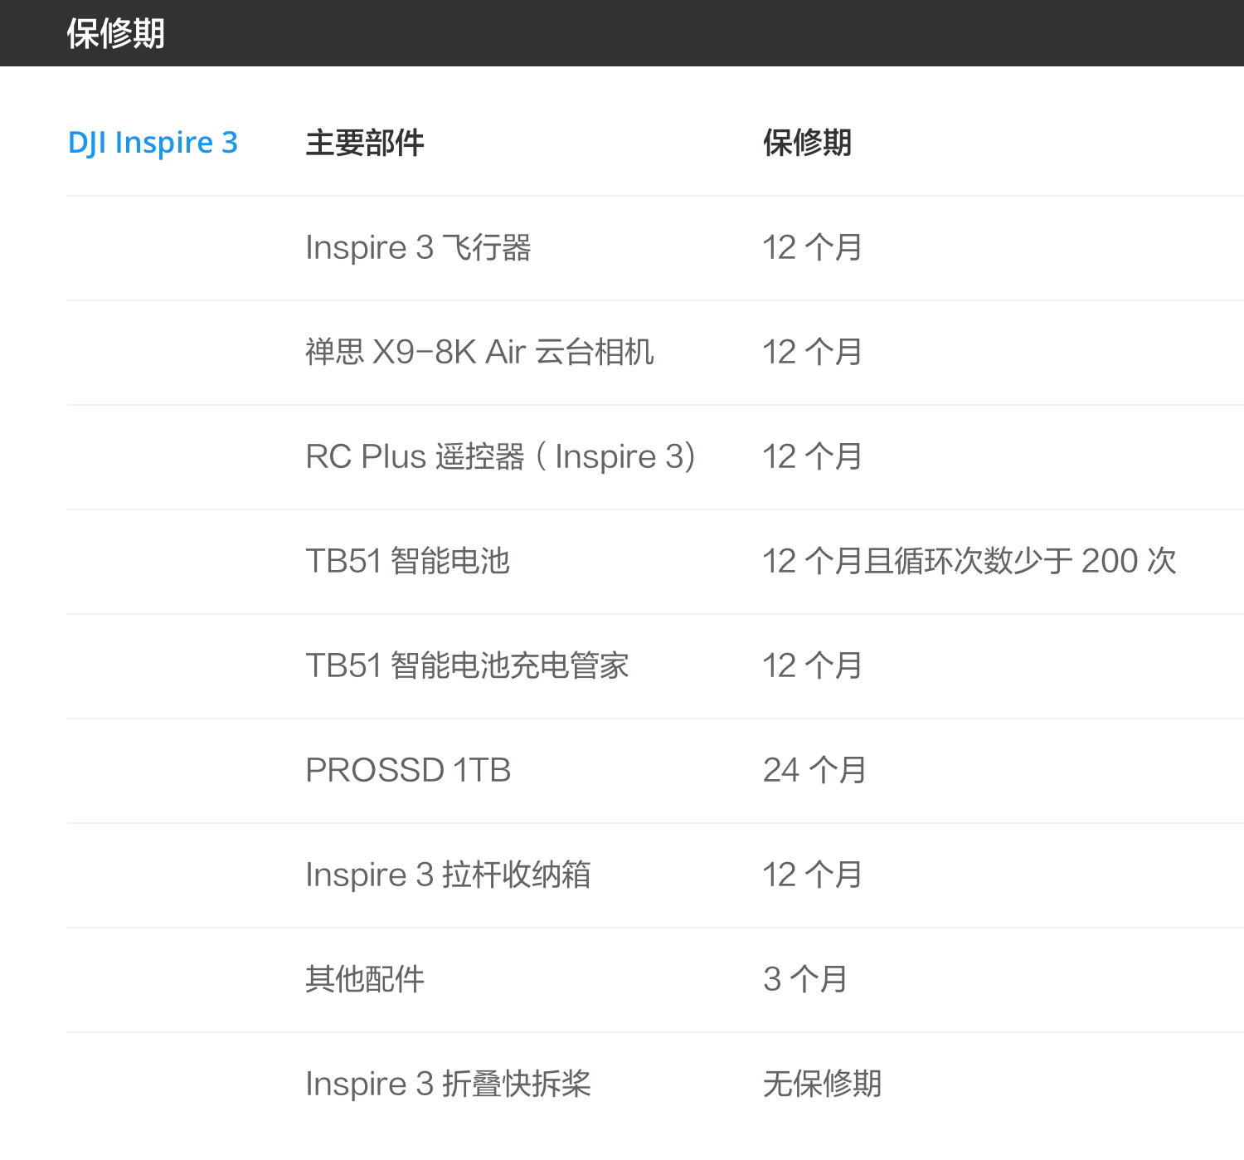The width and height of the screenshot is (1244, 1160).
Task: Select Inspire 3 拉杆收纳箱 row
Action: coord(448,875)
